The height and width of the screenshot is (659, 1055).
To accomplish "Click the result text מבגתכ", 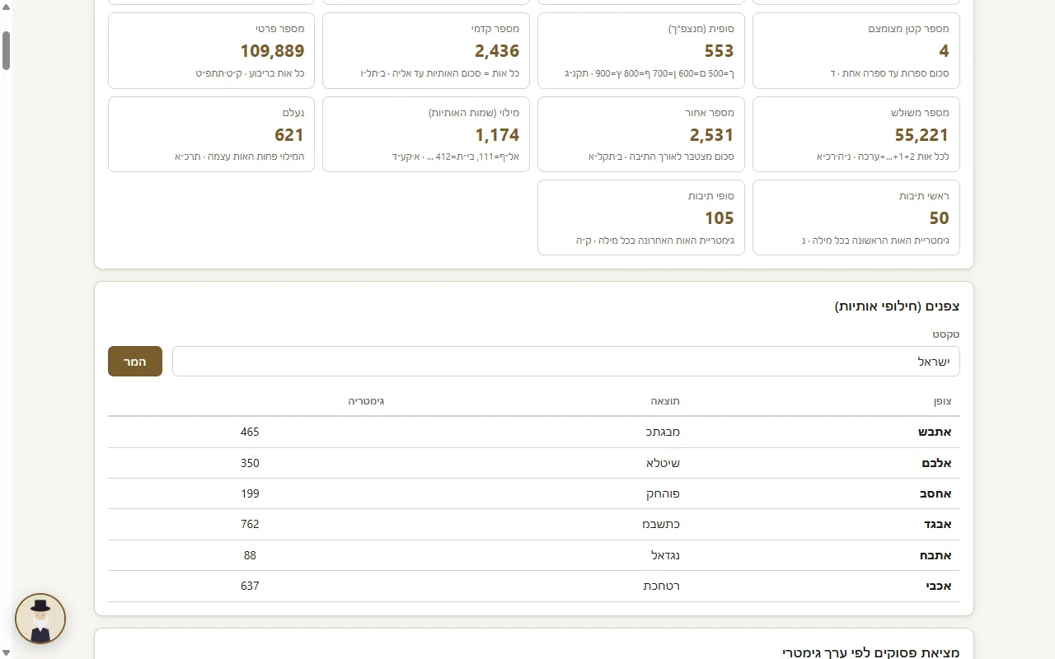I will (663, 432).
